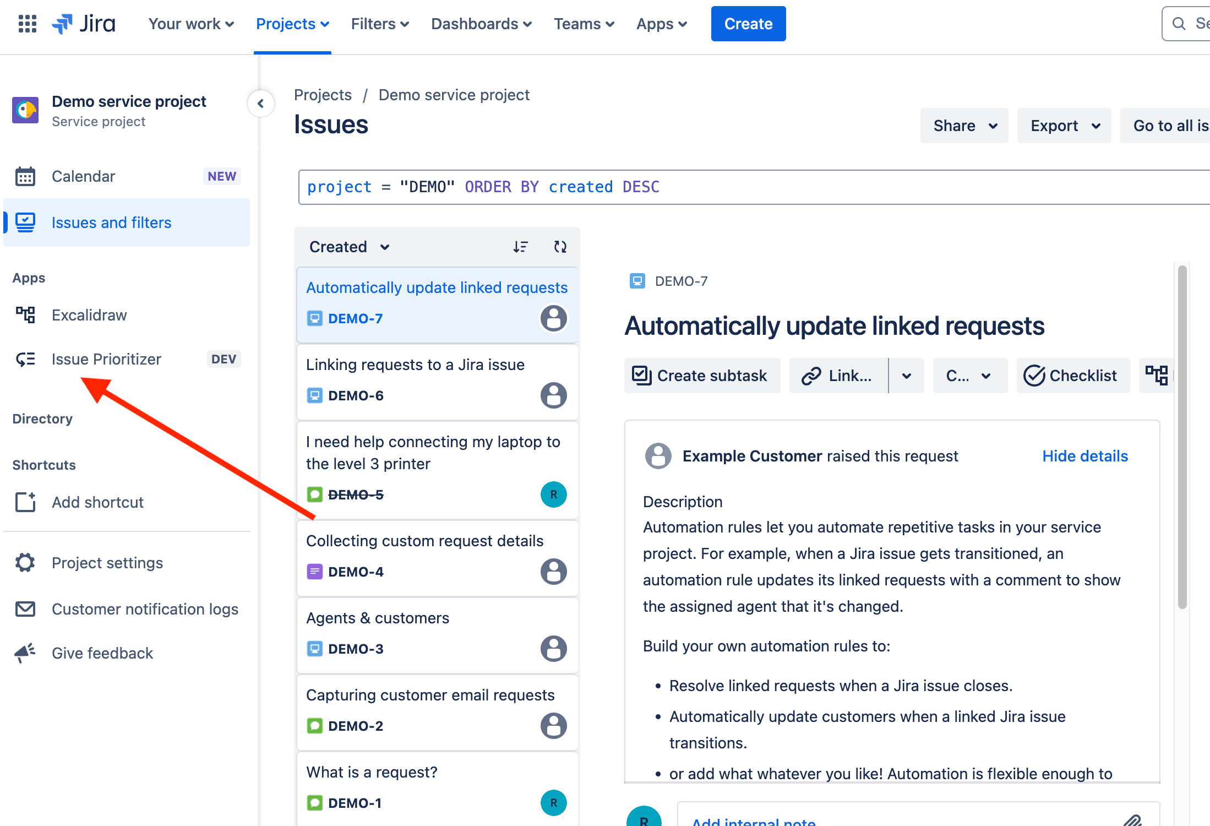Click the R avatar on DEMO-5 card

554,494
